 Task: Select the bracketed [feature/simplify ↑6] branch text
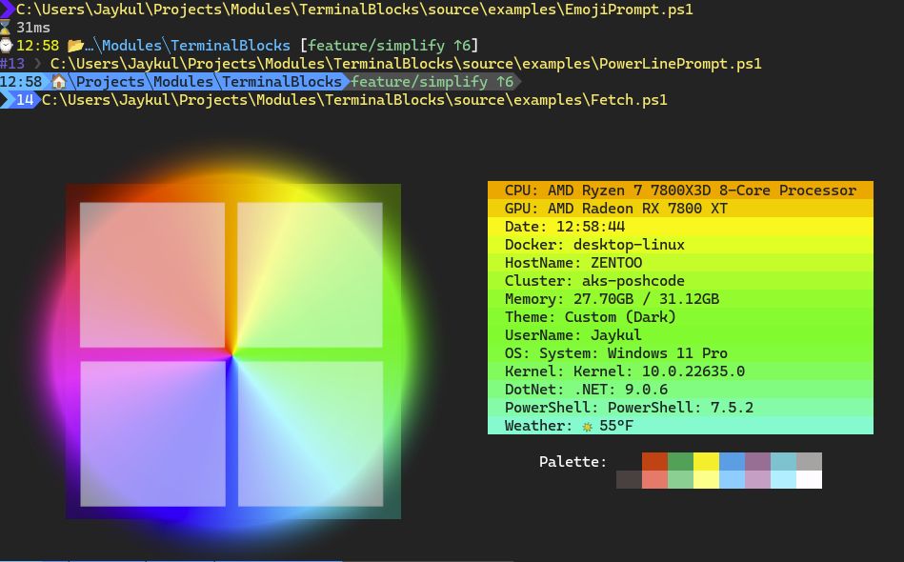(390, 45)
